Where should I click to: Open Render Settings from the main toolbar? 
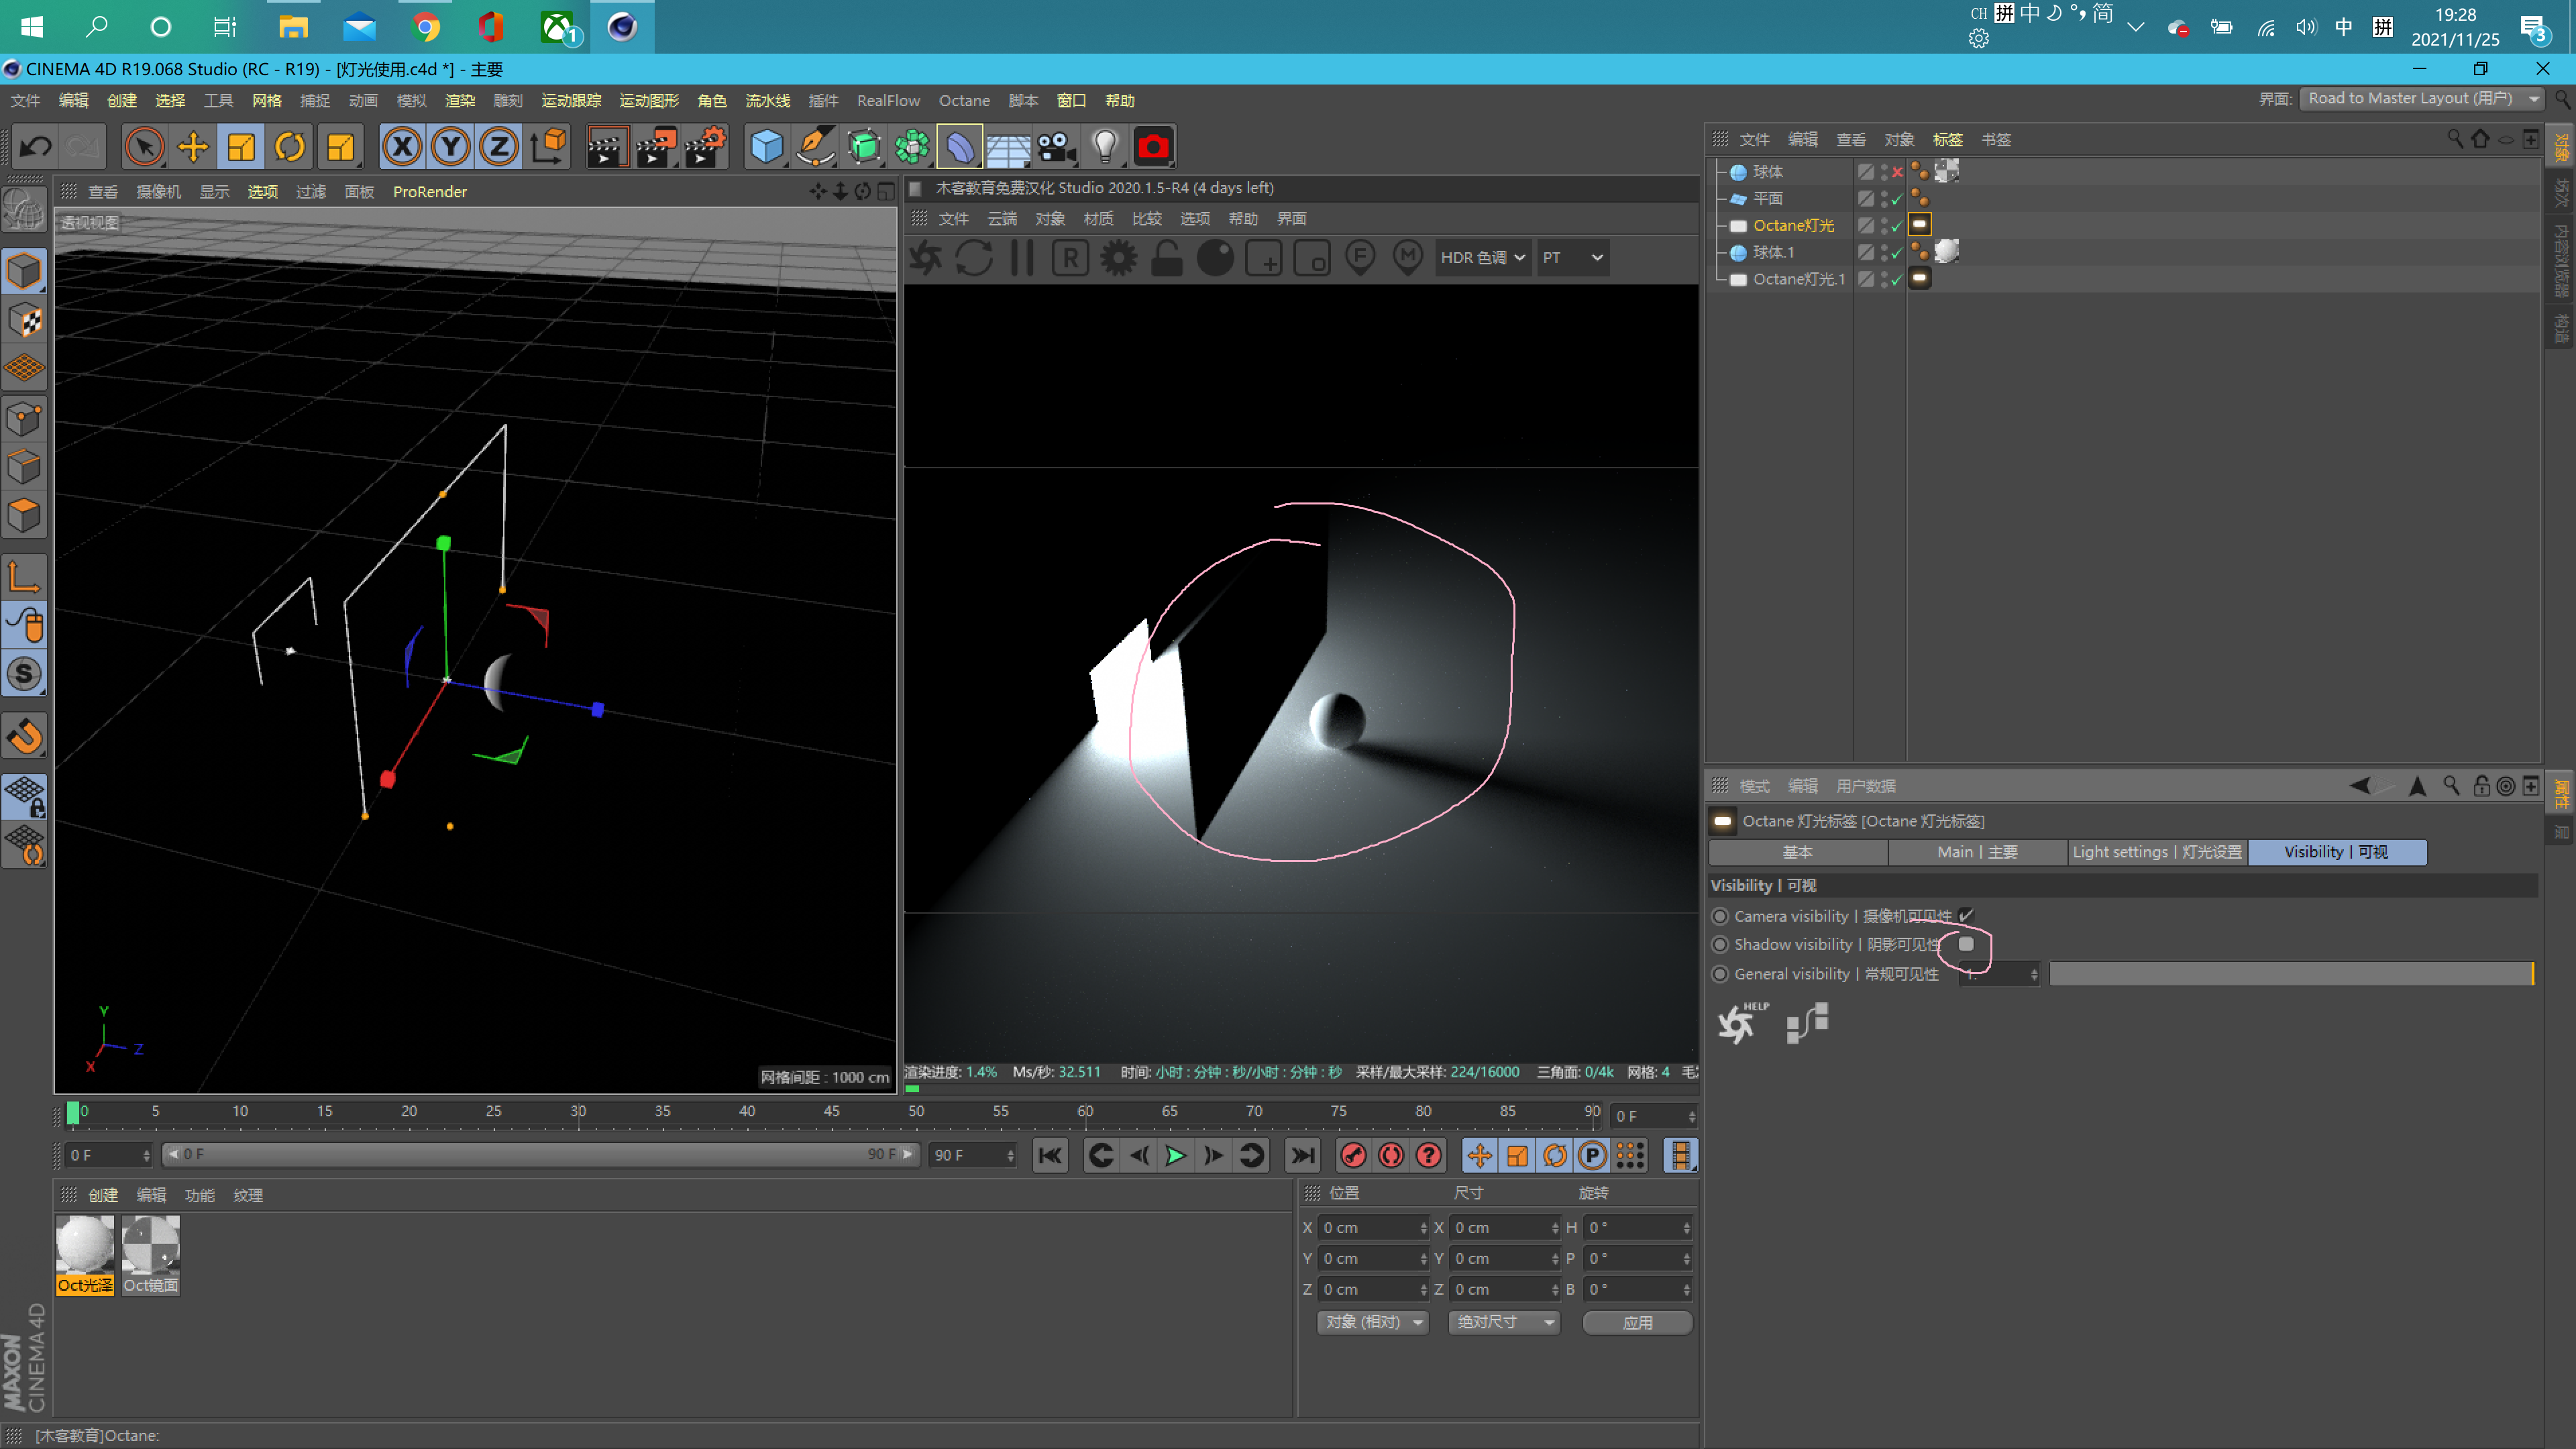pos(705,146)
